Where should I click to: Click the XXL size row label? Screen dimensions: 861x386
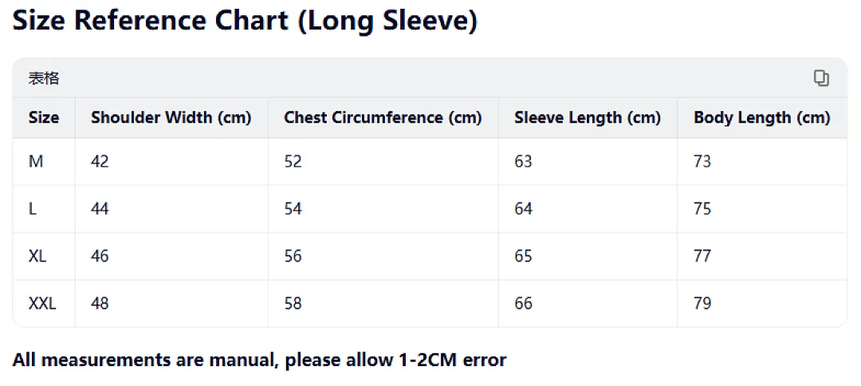(x=42, y=303)
